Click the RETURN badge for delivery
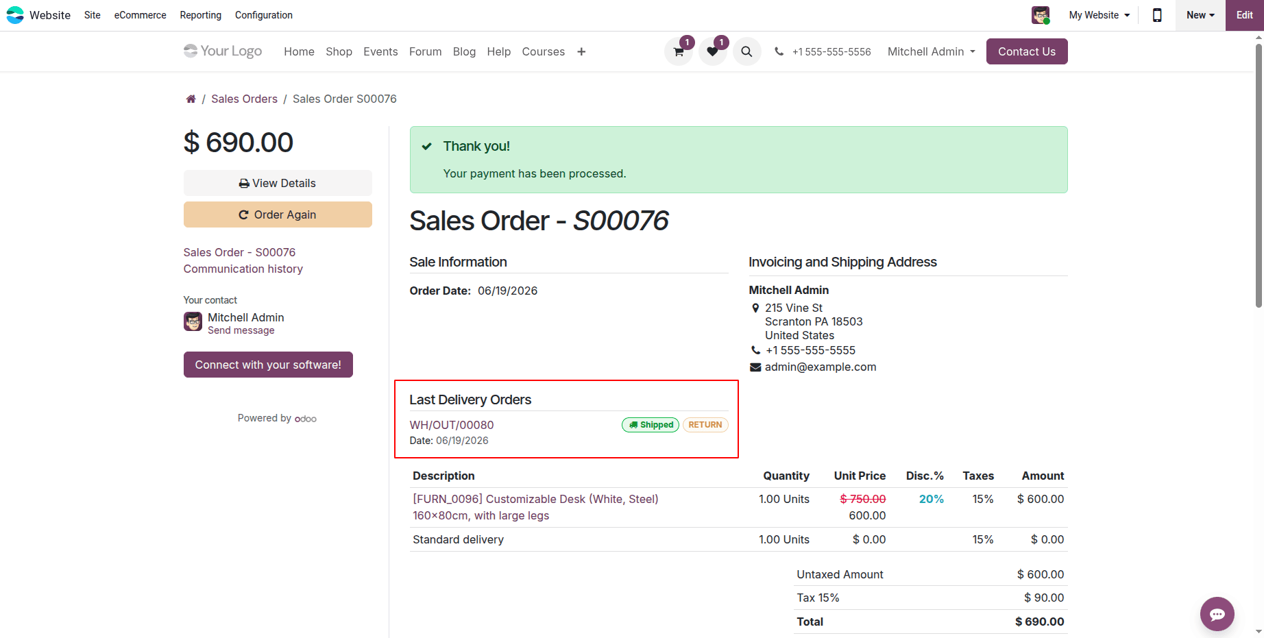1264x638 pixels. coord(705,425)
